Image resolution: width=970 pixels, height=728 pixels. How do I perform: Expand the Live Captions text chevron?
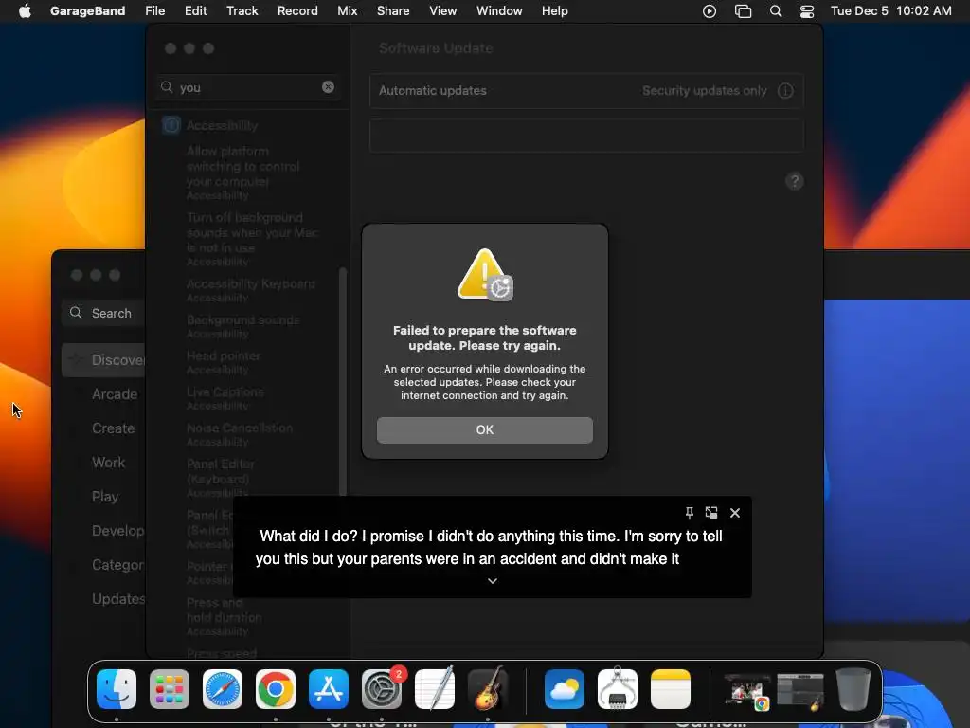coord(493,581)
